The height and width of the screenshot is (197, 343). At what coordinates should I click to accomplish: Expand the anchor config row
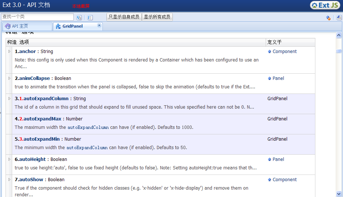pos(9,52)
